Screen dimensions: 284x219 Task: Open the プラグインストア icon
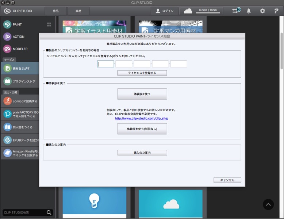(x=7, y=81)
